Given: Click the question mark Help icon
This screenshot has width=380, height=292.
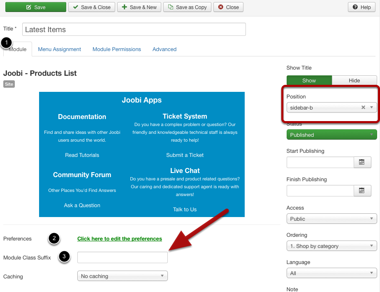Looking at the screenshot, I should click(x=355, y=7).
